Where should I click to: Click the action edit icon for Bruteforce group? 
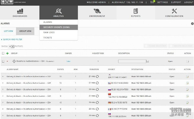[187, 61]
